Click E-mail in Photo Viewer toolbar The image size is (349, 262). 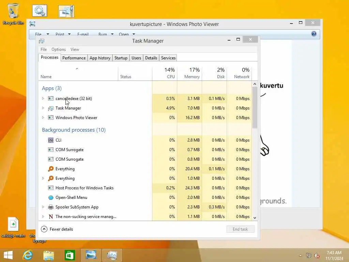point(83,34)
